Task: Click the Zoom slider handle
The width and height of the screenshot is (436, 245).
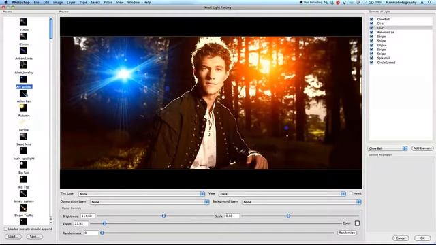Action: [x=104, y=223]
